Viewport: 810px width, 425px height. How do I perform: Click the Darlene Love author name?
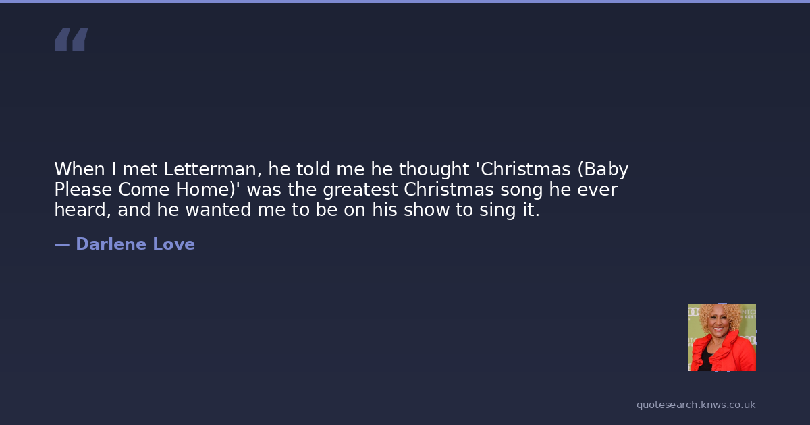click(x=135, y=244)
